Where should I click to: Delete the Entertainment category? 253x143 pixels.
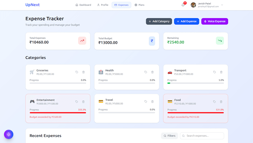83,102
